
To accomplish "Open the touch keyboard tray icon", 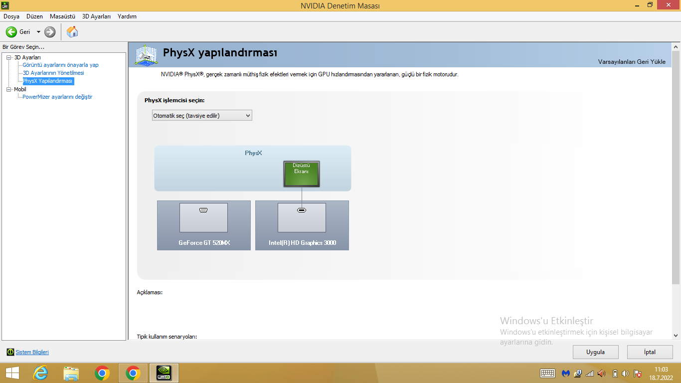I will 548,373.
